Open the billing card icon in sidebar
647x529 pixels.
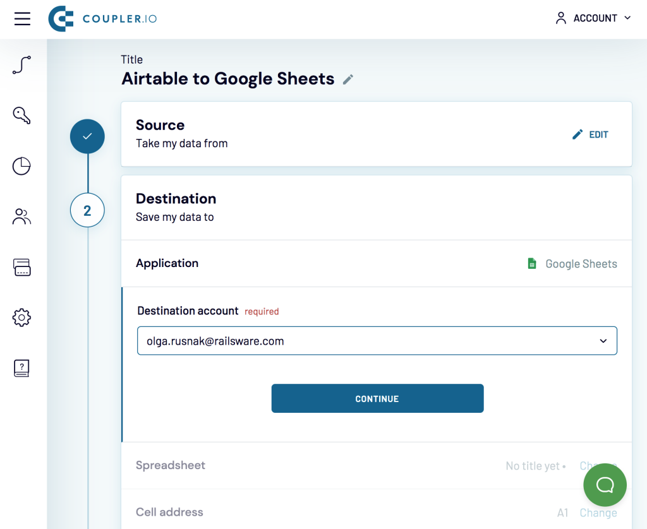21,267
